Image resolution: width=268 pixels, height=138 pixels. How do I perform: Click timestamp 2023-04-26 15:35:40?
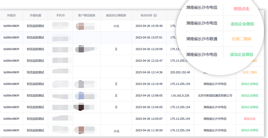coord(149,26)
